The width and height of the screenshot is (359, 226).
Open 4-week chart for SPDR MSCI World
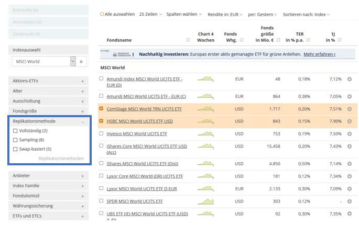tap(205, 201)
